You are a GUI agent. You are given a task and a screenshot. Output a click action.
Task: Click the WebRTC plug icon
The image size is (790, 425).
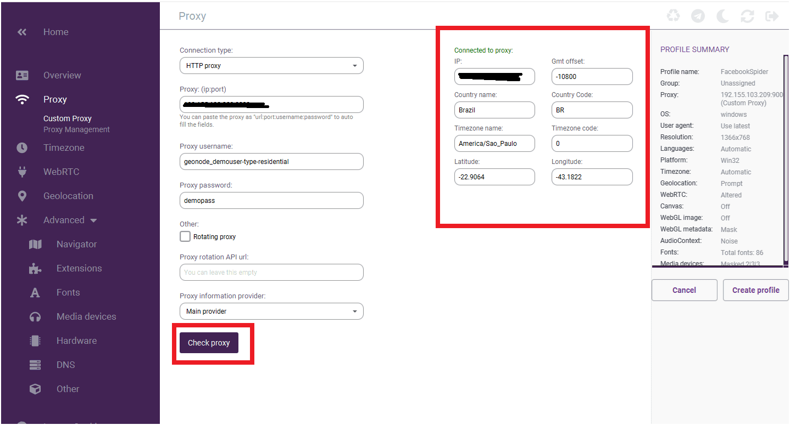[x=22, y=172]
